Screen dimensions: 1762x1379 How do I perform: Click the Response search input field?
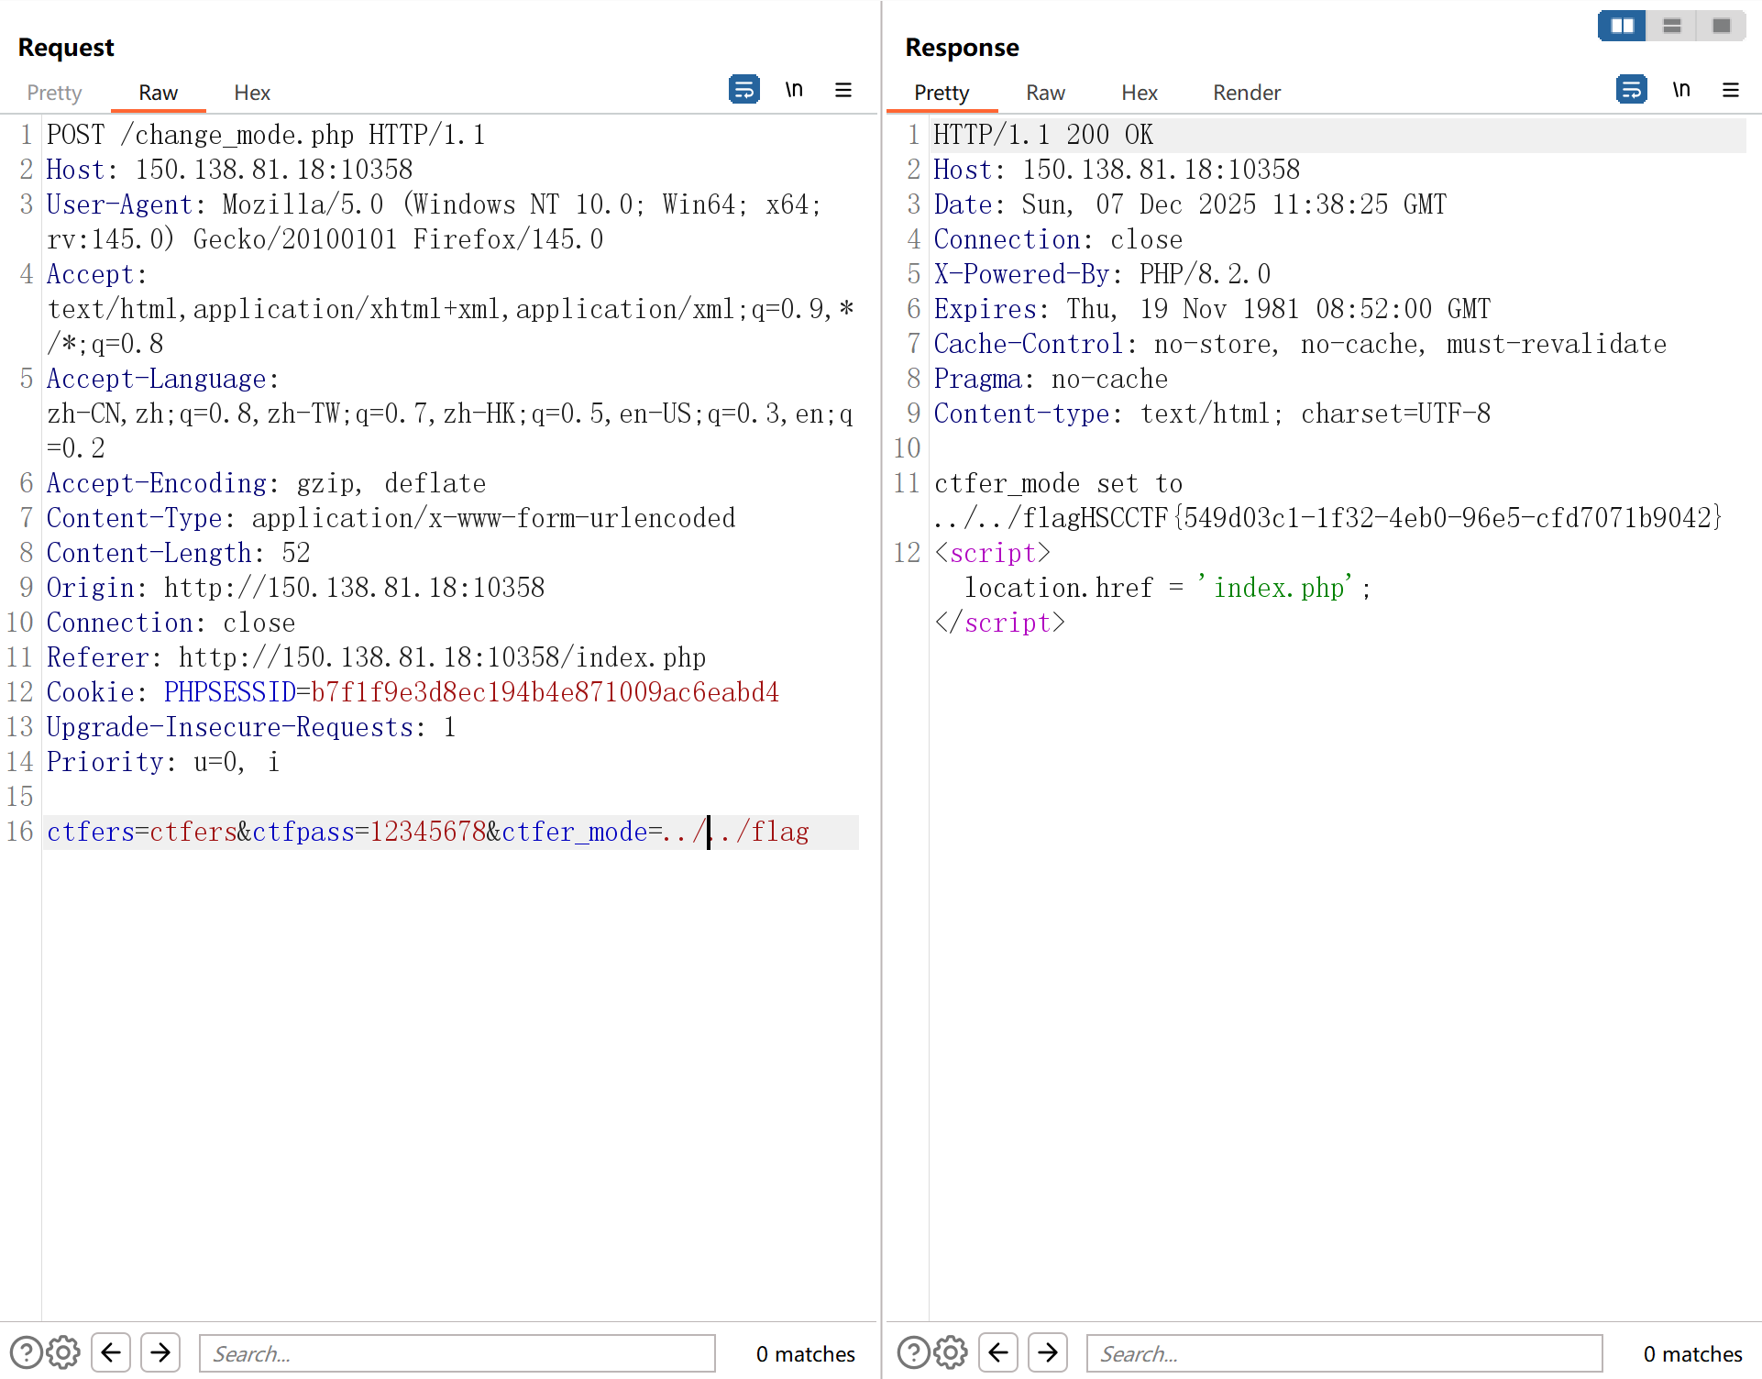click(1343, 1353)
